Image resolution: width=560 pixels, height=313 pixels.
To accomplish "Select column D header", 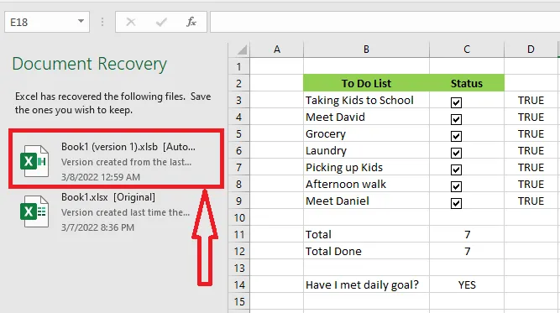I will [x=531, y=50].
